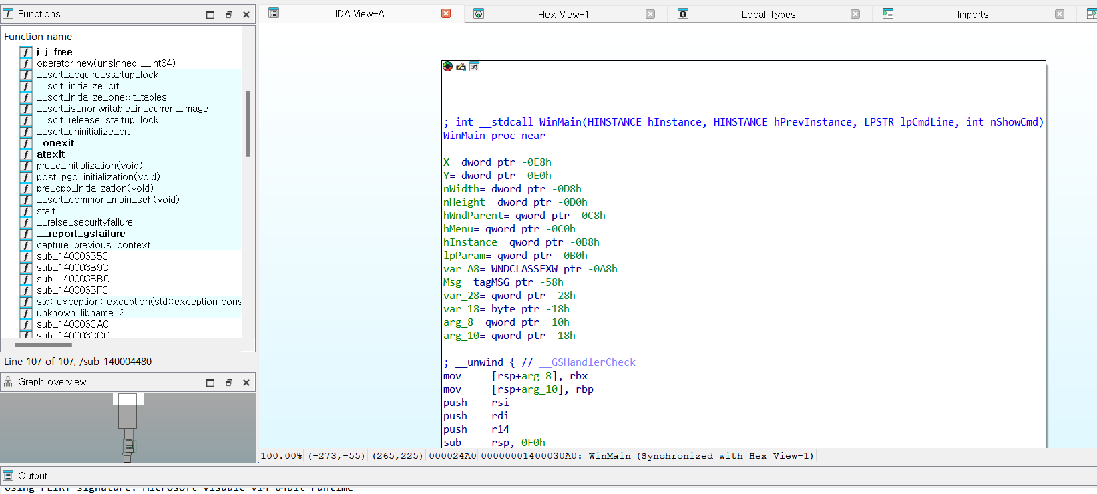Click the Imports tab icon
This screenshot has width=1097, height=494.
click(888, 14)
